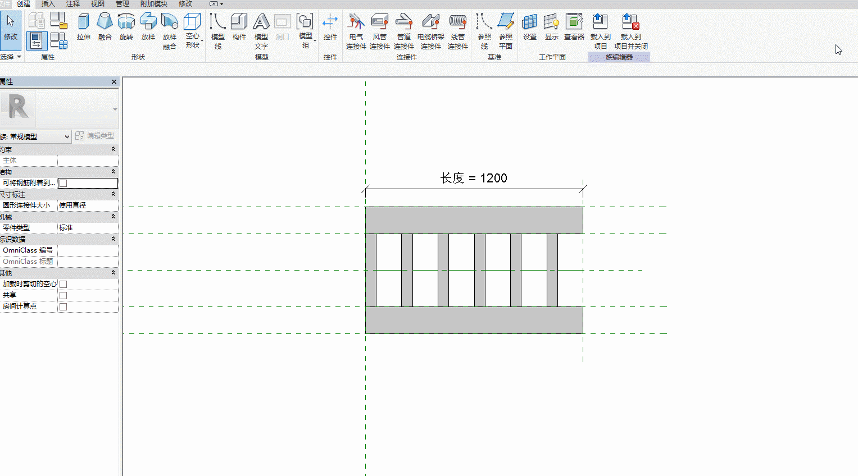Activate the 拉伸 extrusion tool

(x=84, y=27)
